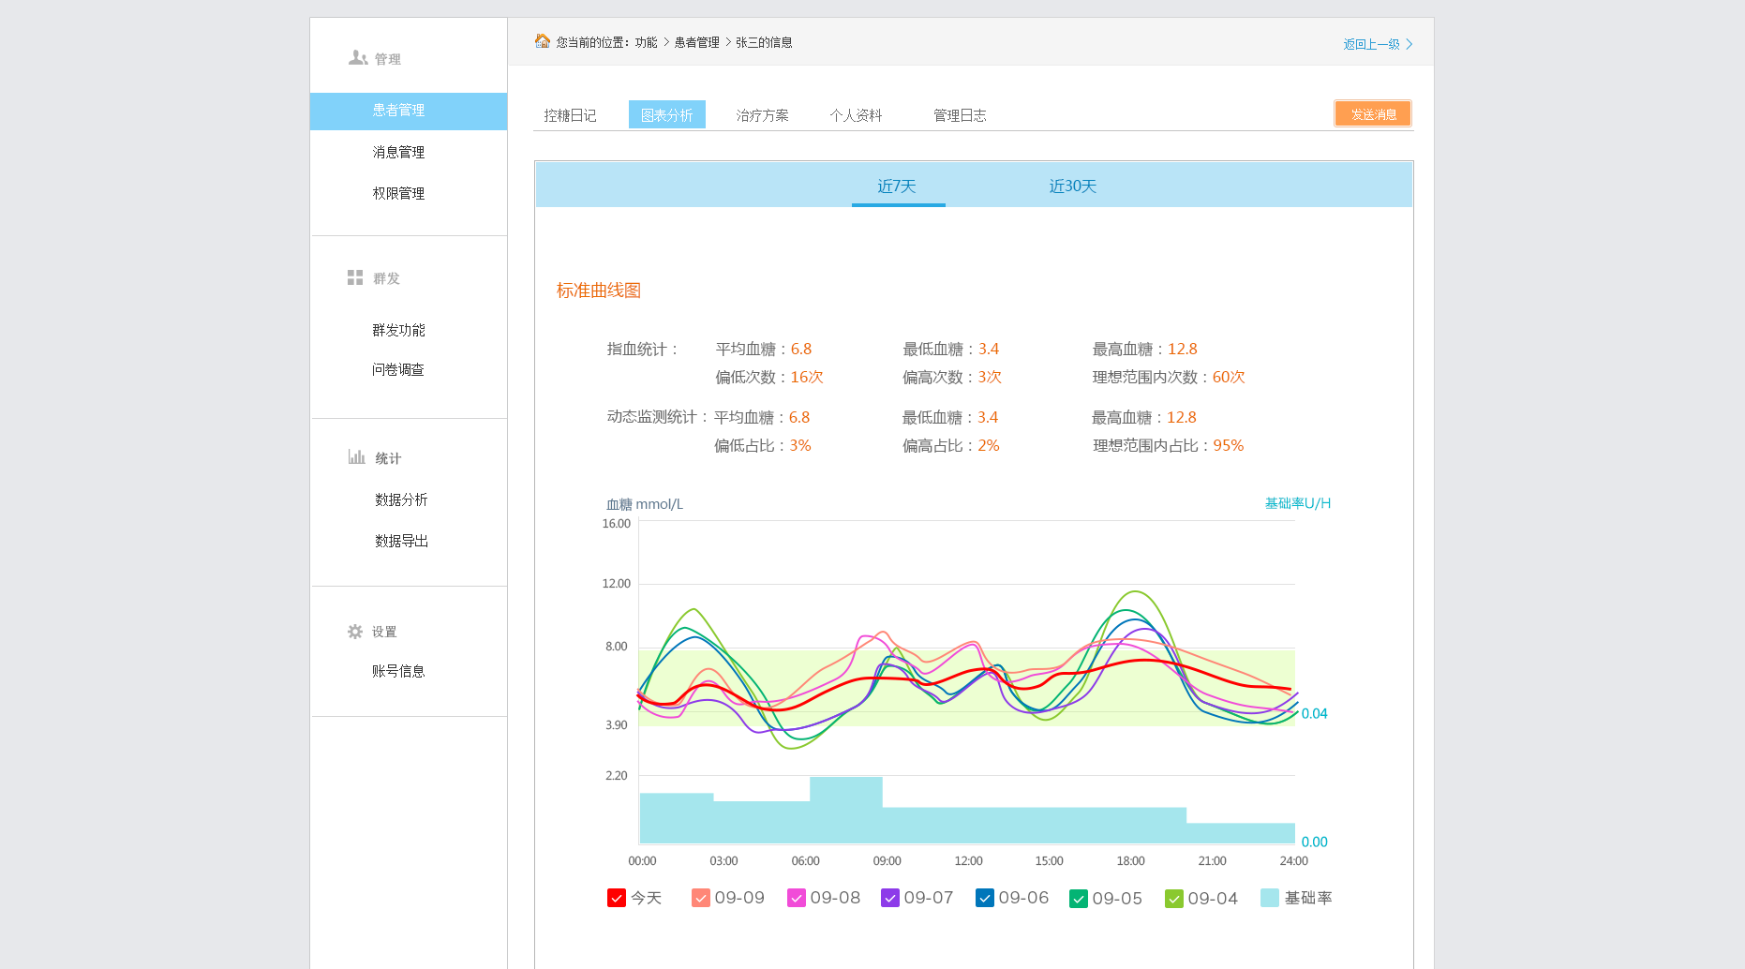Click the 返回上一级 link
Image resolution: width=1745 pixels, height=969 pixels.
[x=1371, y=44]
